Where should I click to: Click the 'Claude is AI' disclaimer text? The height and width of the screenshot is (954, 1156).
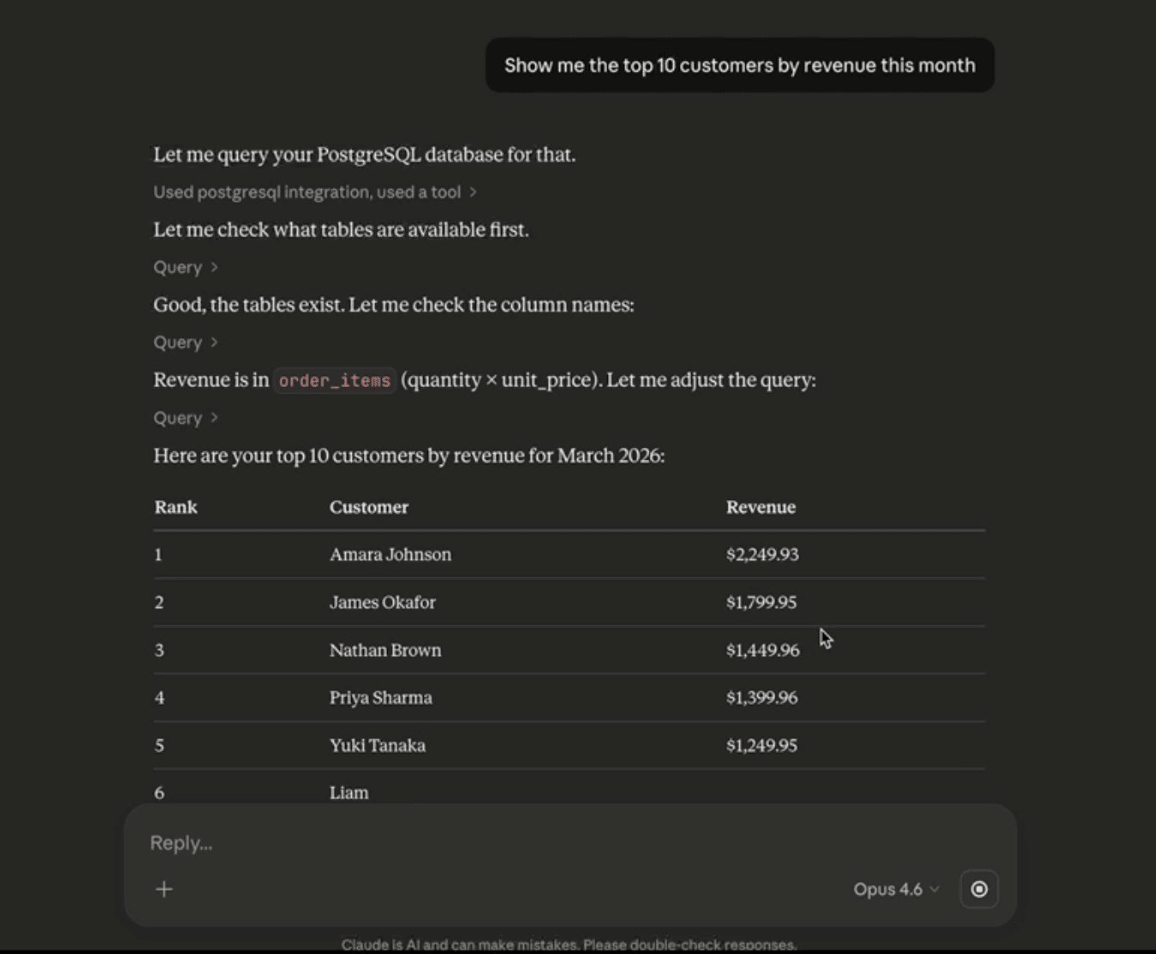[569, 945]
